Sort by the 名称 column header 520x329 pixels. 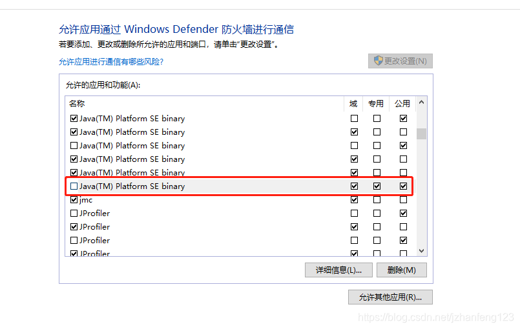[x=77, y=104]
